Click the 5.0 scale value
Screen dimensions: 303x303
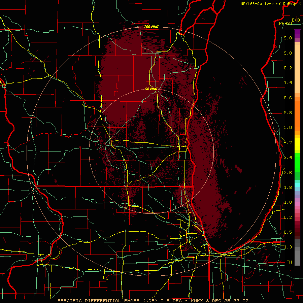tap(288, 128)
